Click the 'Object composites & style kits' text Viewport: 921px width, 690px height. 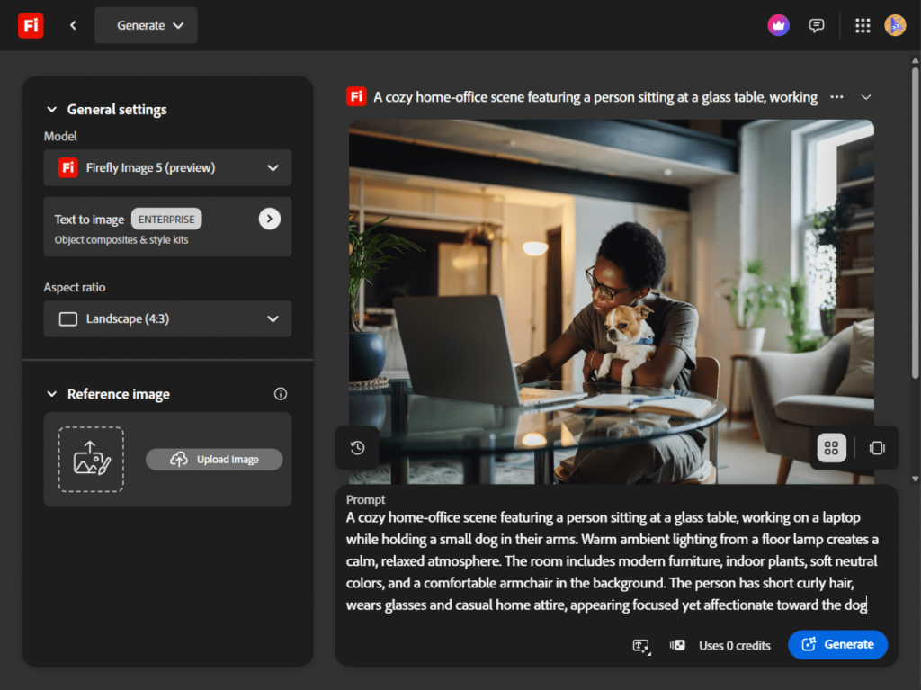coord(121,240)
